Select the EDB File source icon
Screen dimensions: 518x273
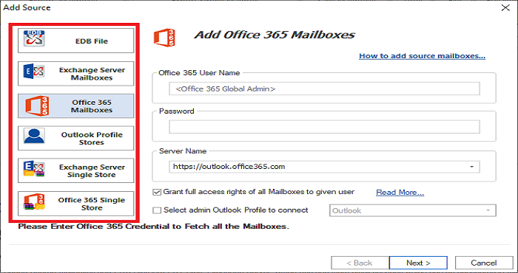coord(34,38)
